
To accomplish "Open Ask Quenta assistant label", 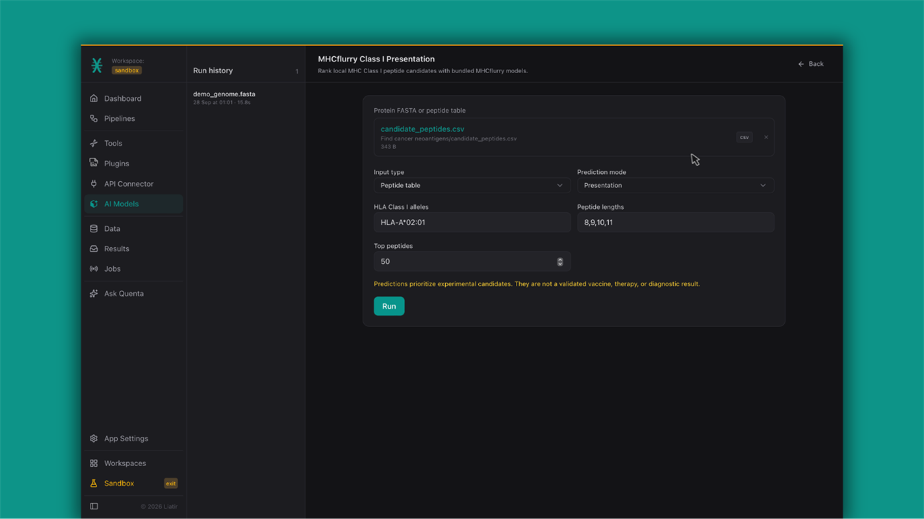I will coord(124,293).
